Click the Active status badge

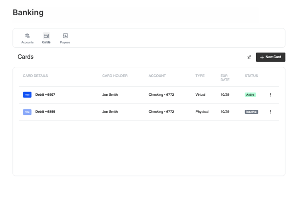250,95
